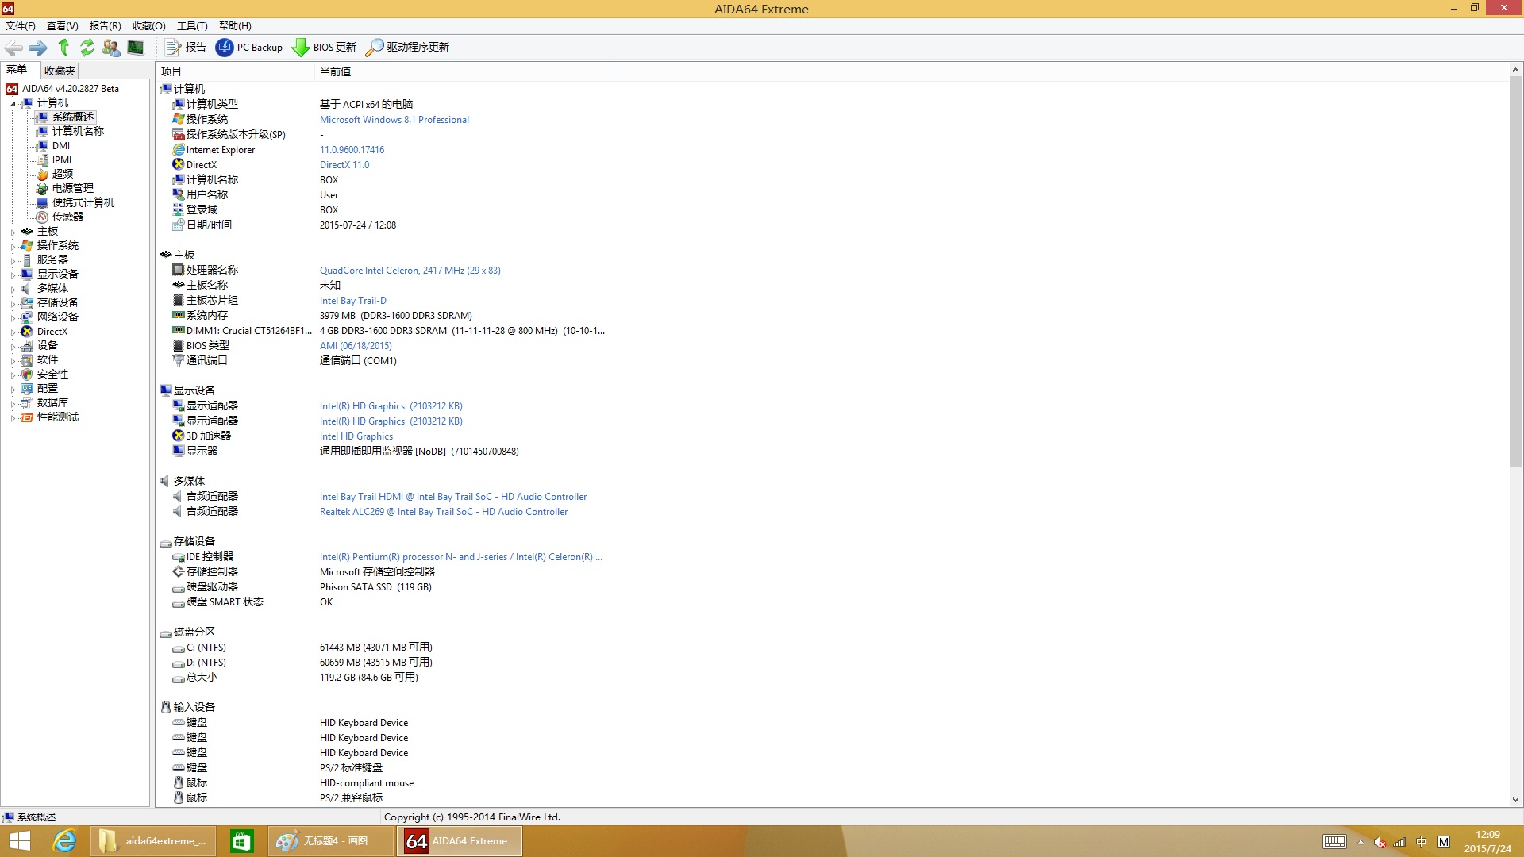Image resolution: width=1524 pixels, height=857 pixels.
Task: Click the Forward navigation arrow
Action: (37, 48)
